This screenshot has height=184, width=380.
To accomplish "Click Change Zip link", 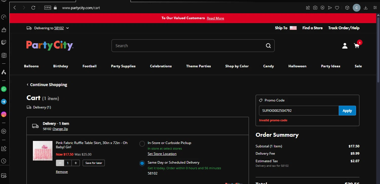I will tap(60, 129).
